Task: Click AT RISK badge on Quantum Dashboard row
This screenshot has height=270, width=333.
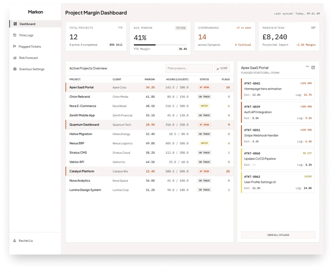Action: pyautogui.click(x=204, y=124)
